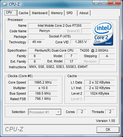
Task: Select the Memory tab
Action: pos(57,13)
